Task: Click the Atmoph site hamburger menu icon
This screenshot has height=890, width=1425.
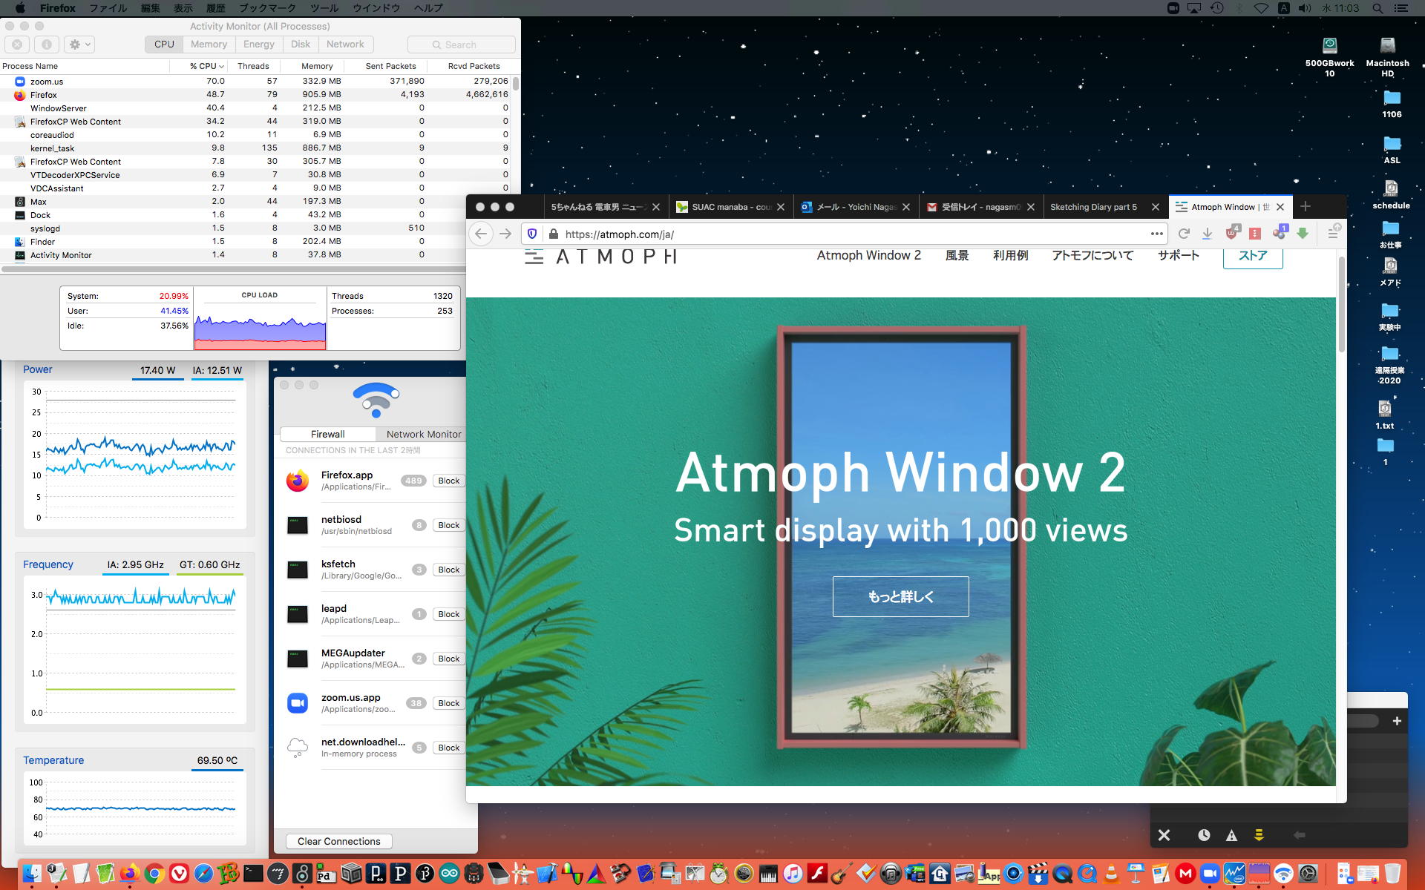Action: coord(534,257)
